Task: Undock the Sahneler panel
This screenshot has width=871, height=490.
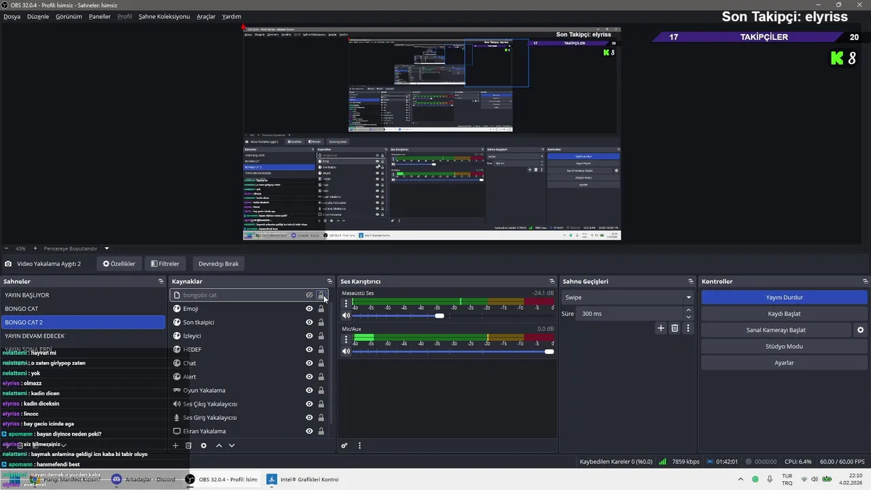Action: (161, 282)
